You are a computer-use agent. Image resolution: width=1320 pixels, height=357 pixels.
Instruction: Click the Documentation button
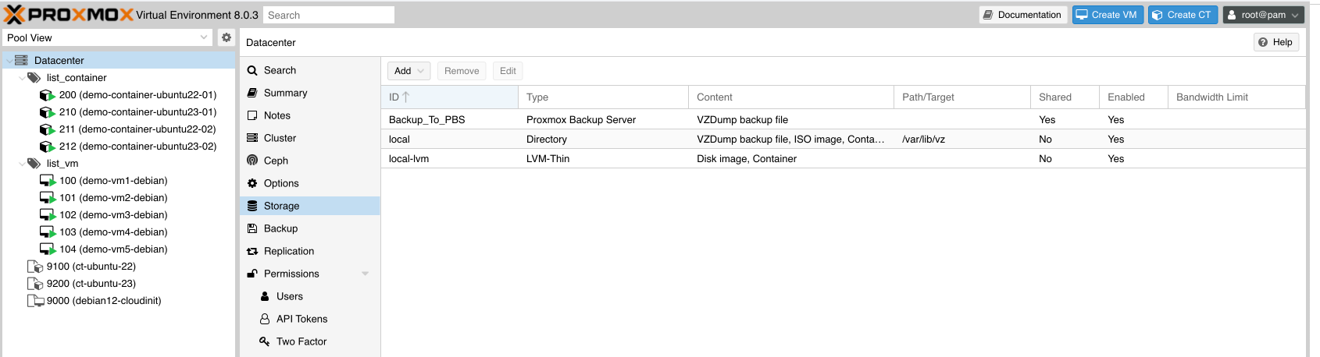[x=1022, y=15]
